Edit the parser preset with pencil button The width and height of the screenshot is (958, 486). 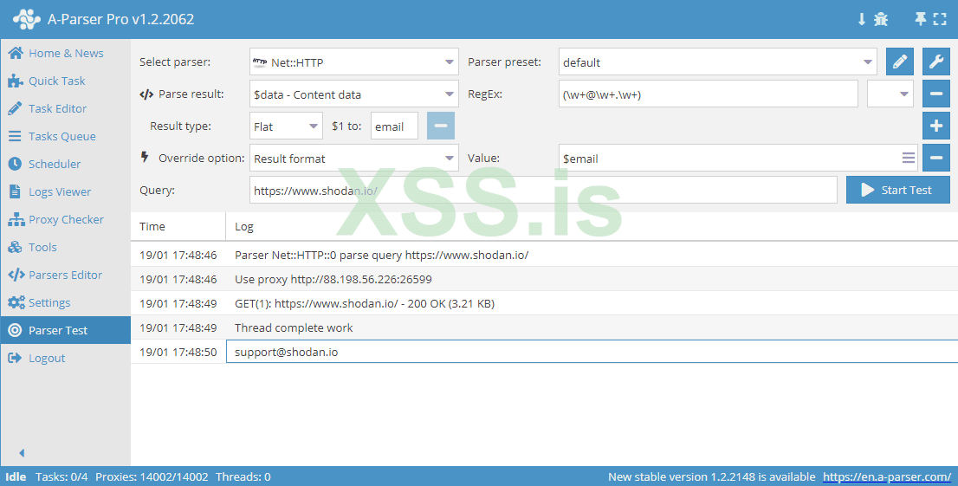pyautogui.click(x=900, y=62)
